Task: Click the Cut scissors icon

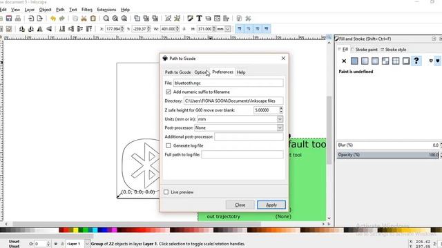Action: [x=84, y=19]
